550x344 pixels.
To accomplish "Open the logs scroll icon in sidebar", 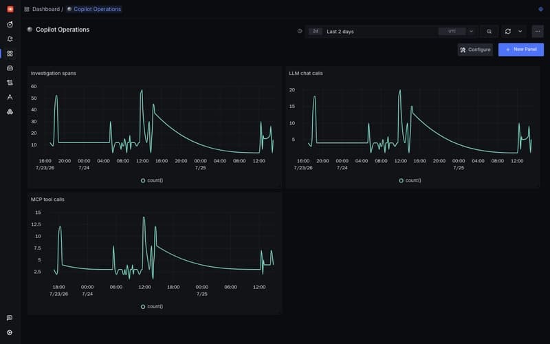I will point(10,83).
